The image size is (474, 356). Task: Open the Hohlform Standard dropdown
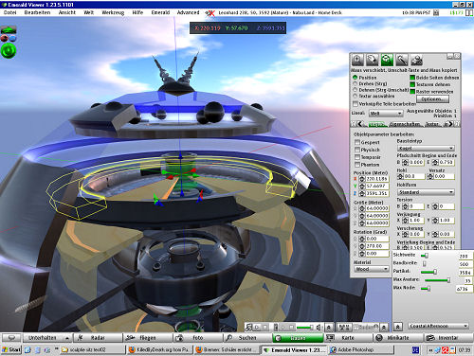point(426,192)
